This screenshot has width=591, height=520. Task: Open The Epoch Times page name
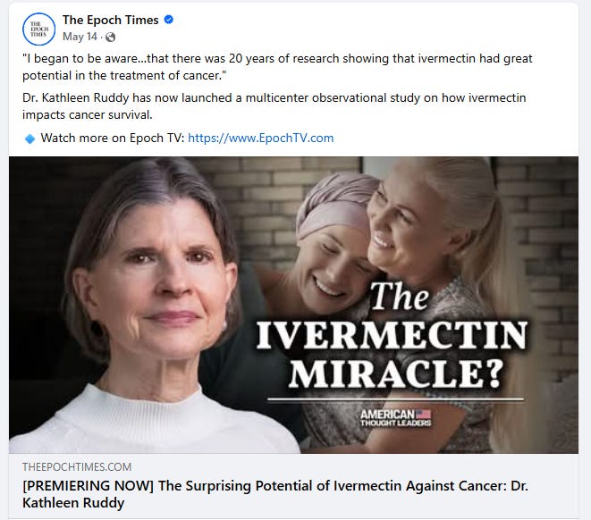111,20
